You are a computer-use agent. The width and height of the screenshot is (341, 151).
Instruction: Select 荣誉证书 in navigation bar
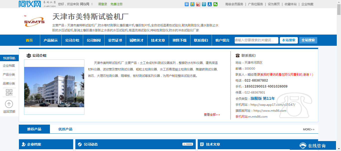pyautogui.click(x=115, y=40)
